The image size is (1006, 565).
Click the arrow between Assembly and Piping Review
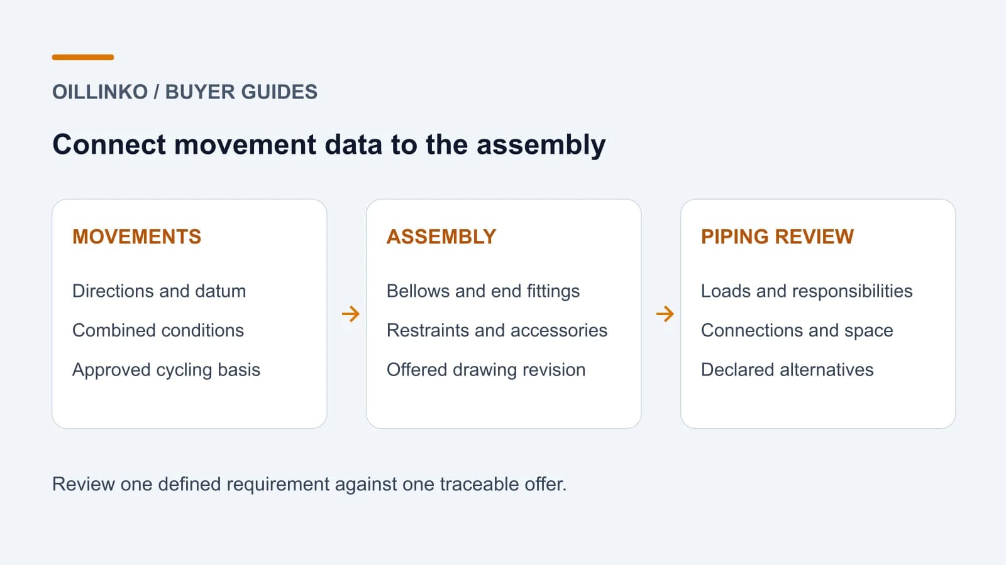tap(665, 314)
